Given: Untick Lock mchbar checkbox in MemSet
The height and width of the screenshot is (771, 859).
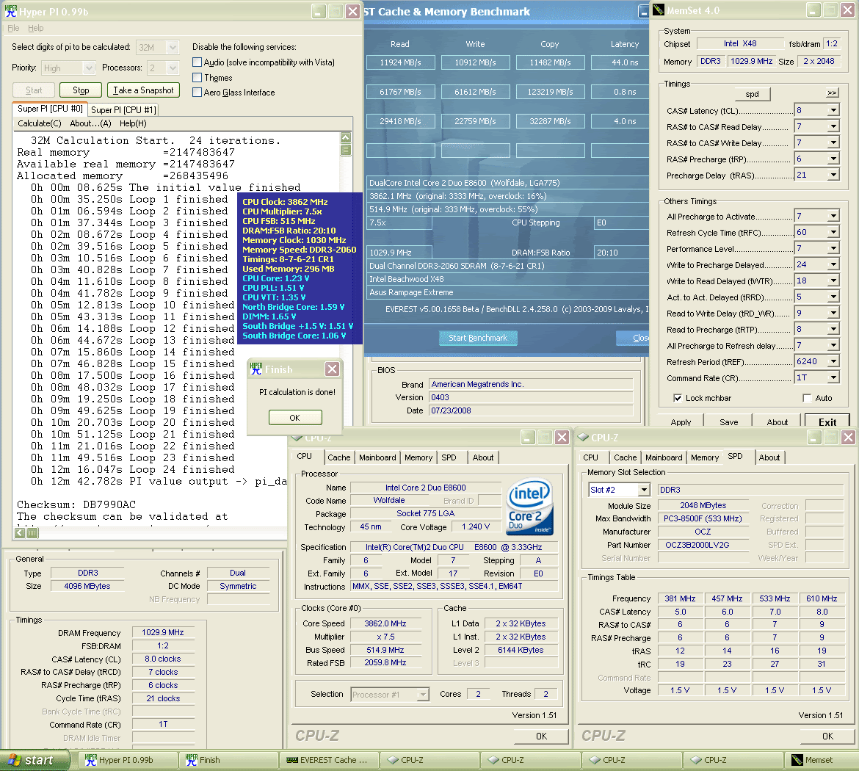Looking at the screenshot, I should pos(678,398).
